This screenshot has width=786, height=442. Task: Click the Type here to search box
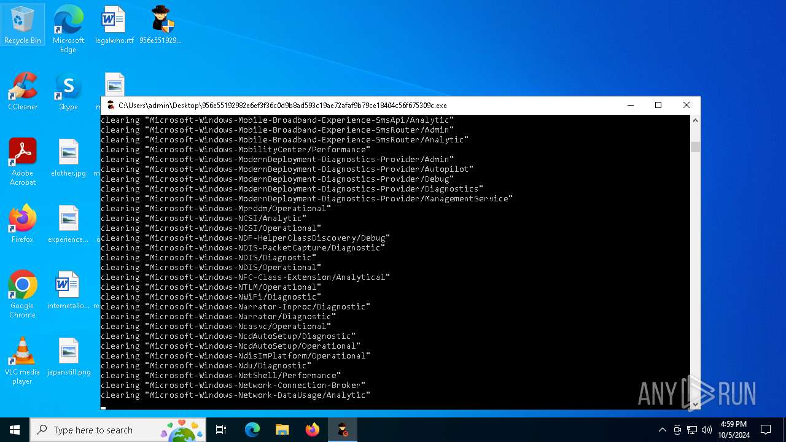click(119, 430)
